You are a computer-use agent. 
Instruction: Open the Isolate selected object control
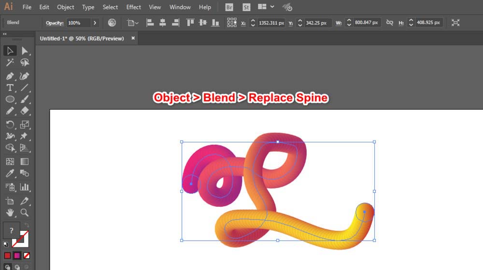(455, 23)
